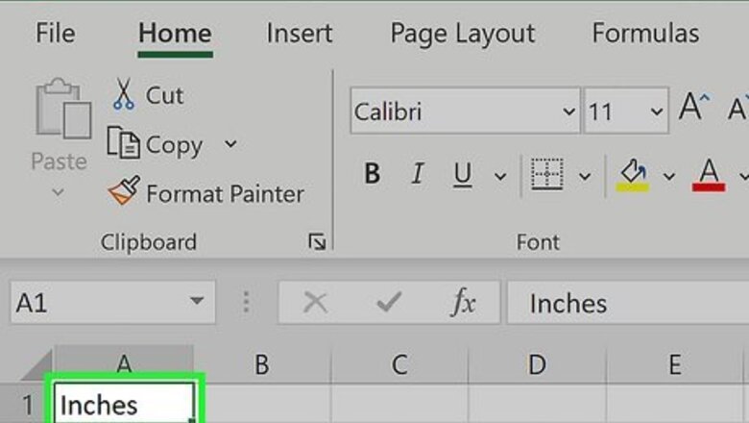
Task: Toggle Italic formatting
Action: pyautogui.click(x=418, y=175)
